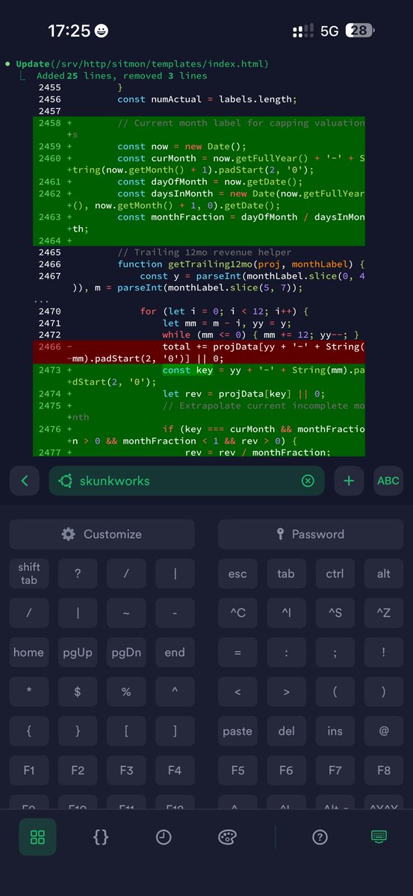Tap the ~ tilde key
Screen dimensions: 413x896
tap(126, 613)
